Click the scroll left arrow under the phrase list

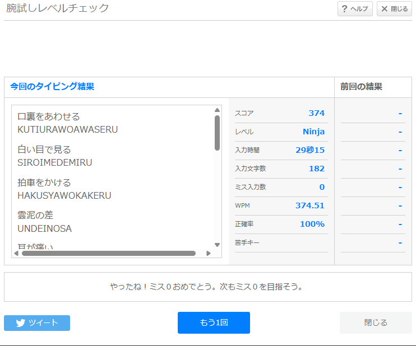[x=16, y=253]
